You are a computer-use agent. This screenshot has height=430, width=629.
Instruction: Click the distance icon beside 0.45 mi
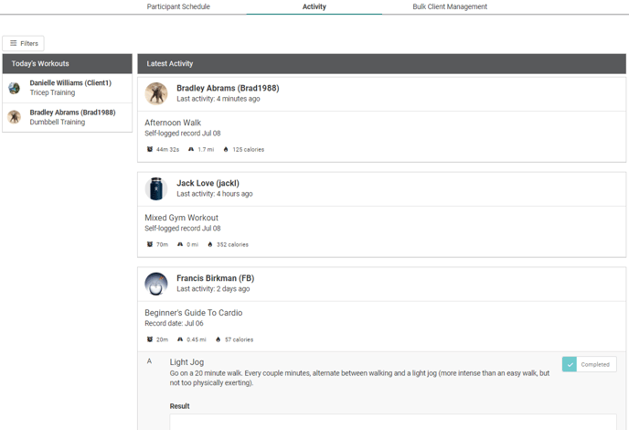coord(180,339)
